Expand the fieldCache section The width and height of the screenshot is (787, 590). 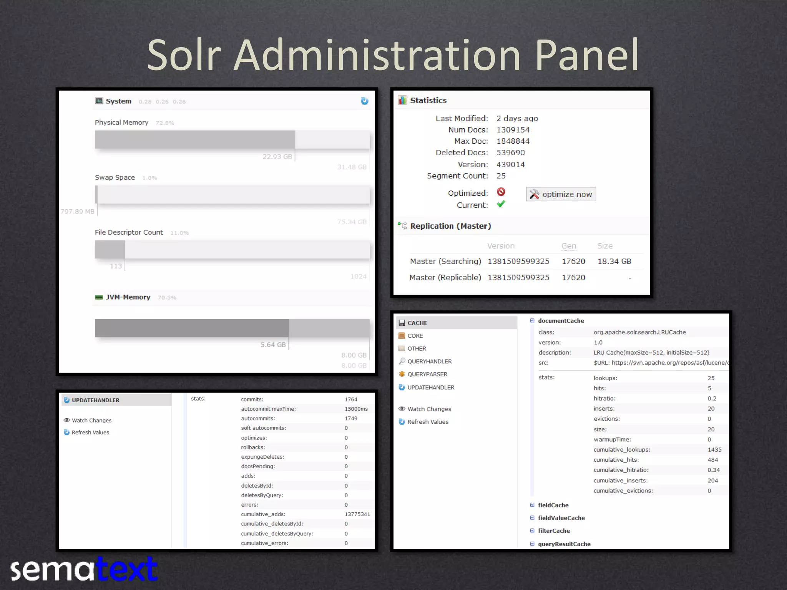tap(532, 505)
